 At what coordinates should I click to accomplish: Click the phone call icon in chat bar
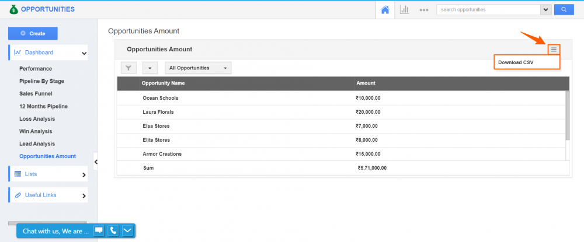(x=113, y=231)
